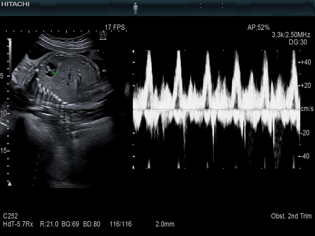Click the patient body icon in header
This screenshot has width=315, height=236.
coord(135,8)
